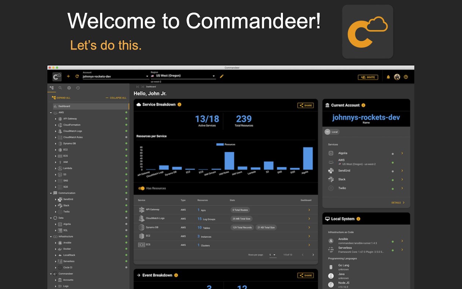This screenshot has width=462, height=289.
Task: Select Accounts under Commandeer in the tree
Action: coord(68,280)
